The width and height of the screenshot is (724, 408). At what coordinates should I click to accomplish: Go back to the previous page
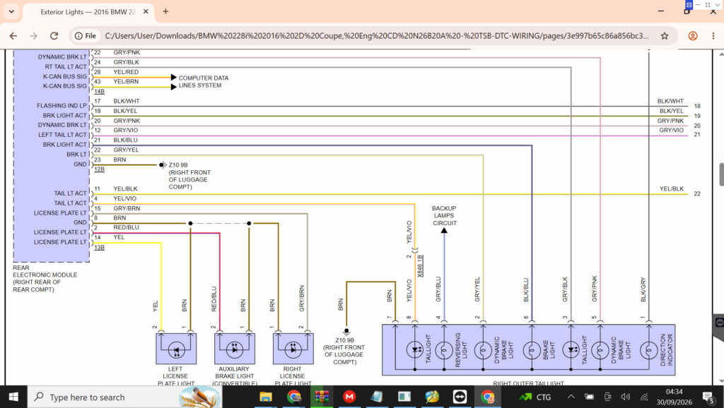coord(13,36)
